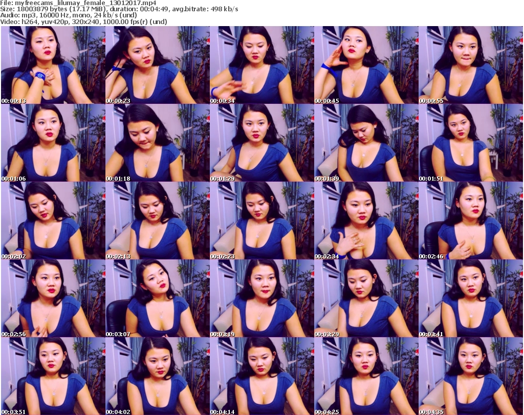Select the thumbnail stamped 00:00:13
The image size is (524, 415).
[x=53, y=65]
